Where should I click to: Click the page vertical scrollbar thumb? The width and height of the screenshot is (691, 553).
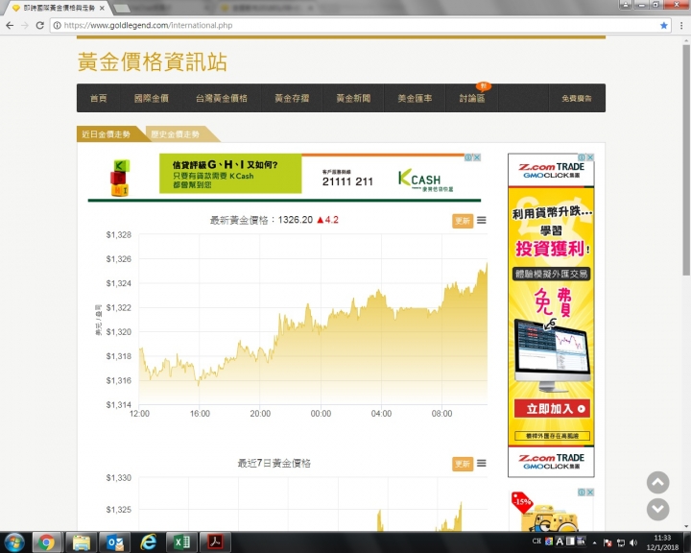click(686, 159)
